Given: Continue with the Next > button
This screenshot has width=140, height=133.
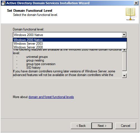Looking at the screenshot, I should click(102, 126).
